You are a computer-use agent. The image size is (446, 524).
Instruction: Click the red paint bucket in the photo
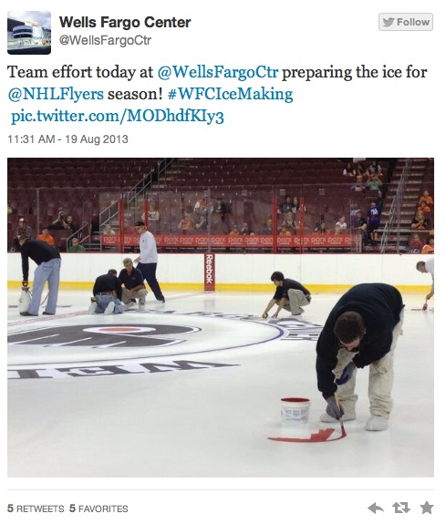tap(296, 410)
